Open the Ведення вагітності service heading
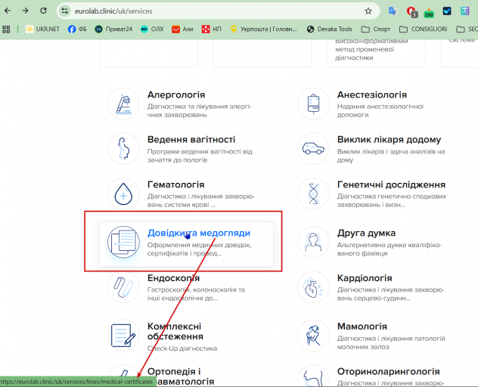Image resolution: width=478 pixels, height=387 pixels. pyautogui.click(x=191, y=140)
